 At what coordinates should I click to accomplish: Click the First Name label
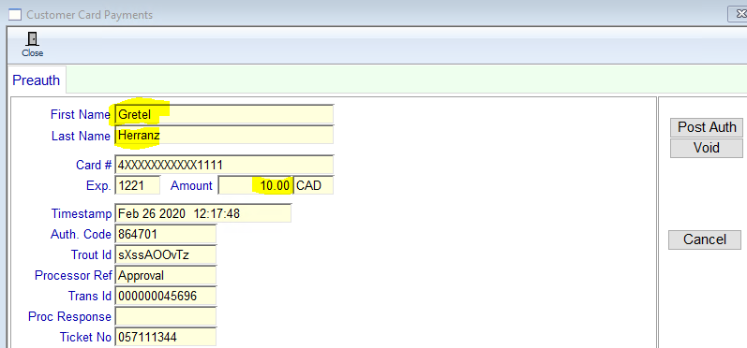80,114
